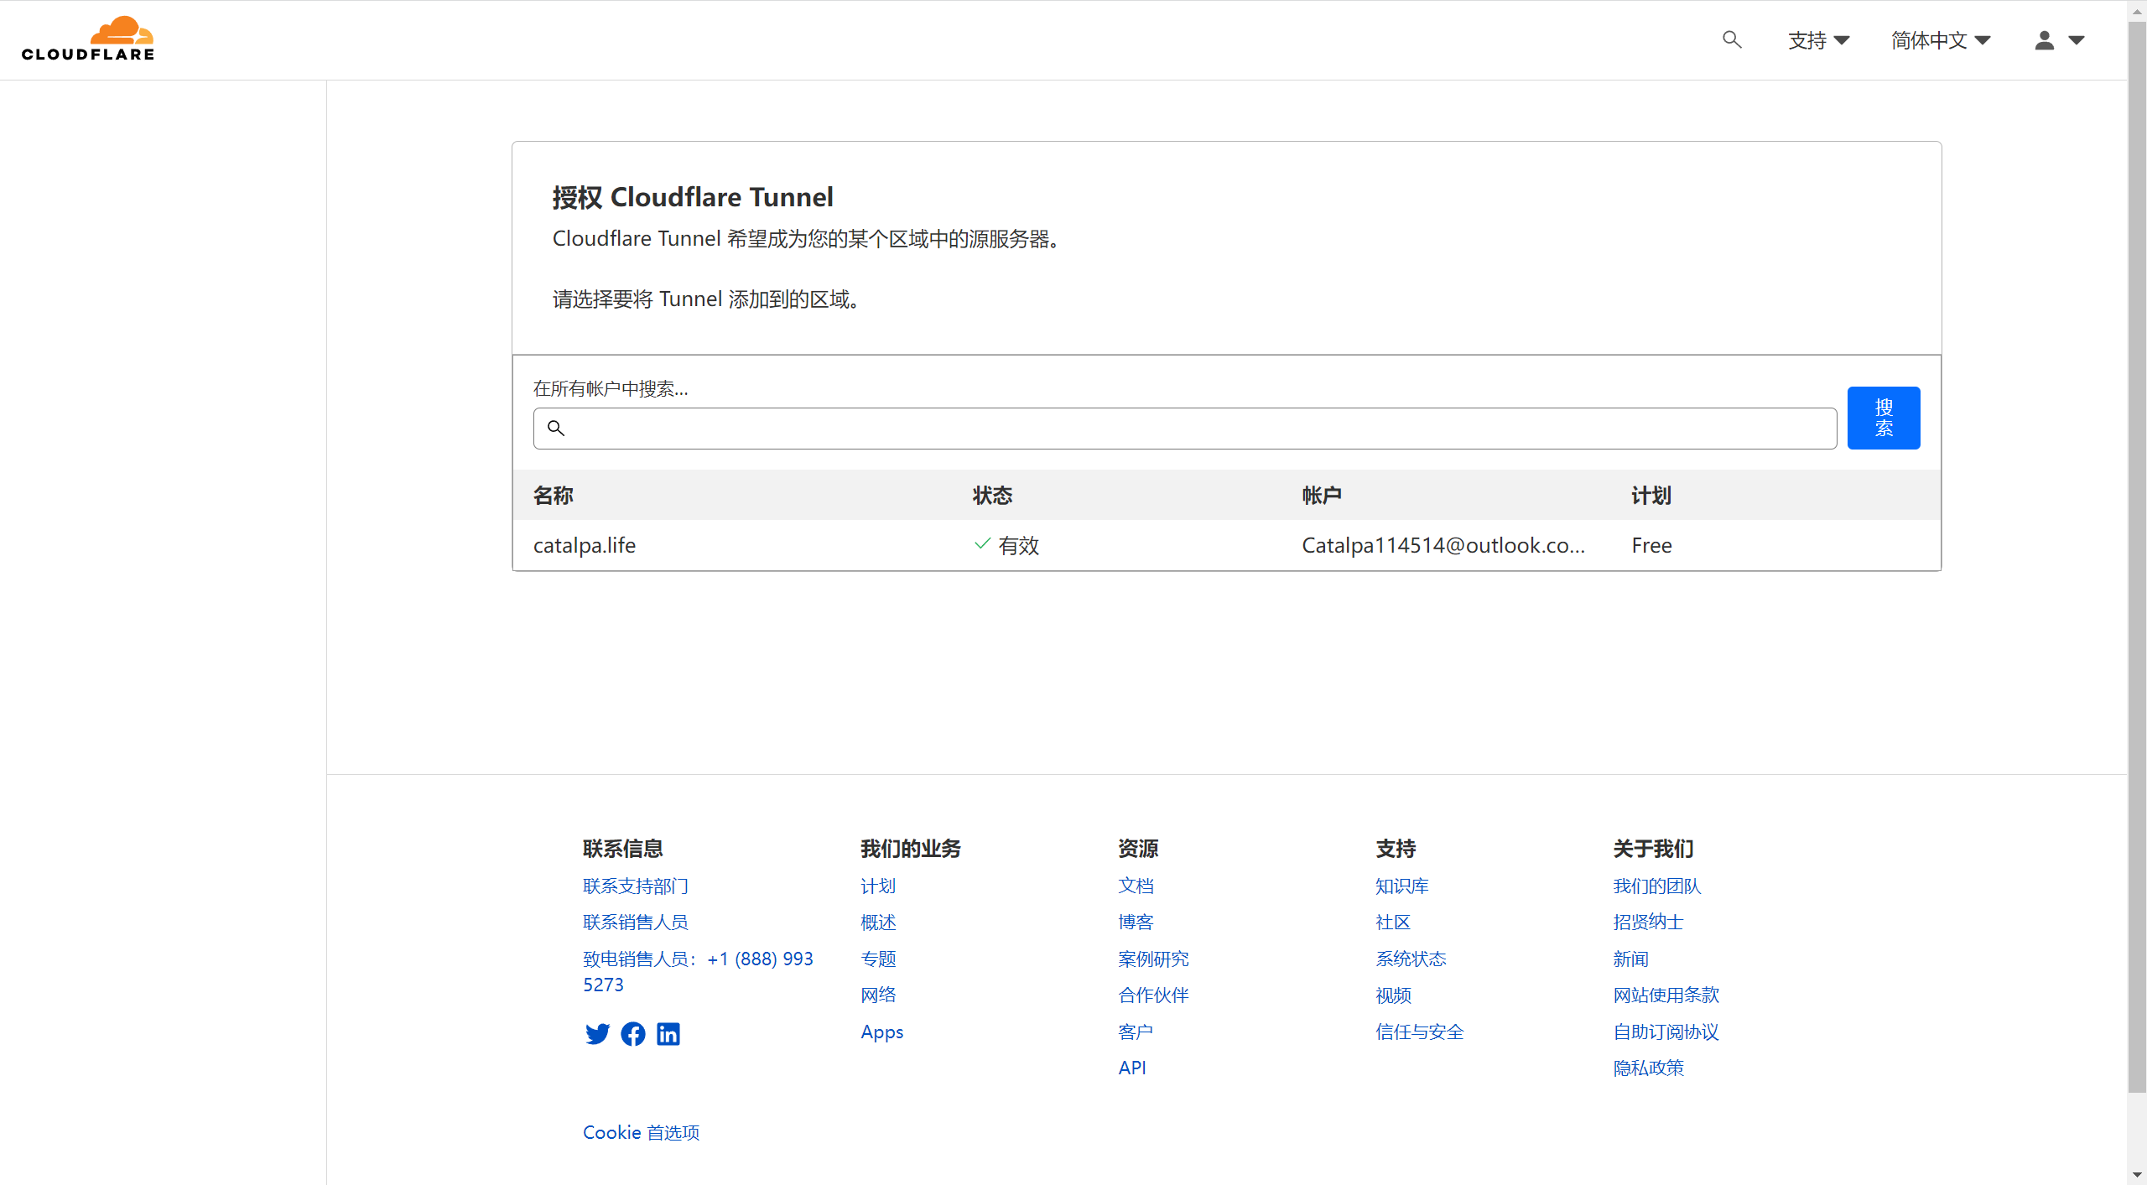Open the 博客 footer link

(x=1136, y=922)
